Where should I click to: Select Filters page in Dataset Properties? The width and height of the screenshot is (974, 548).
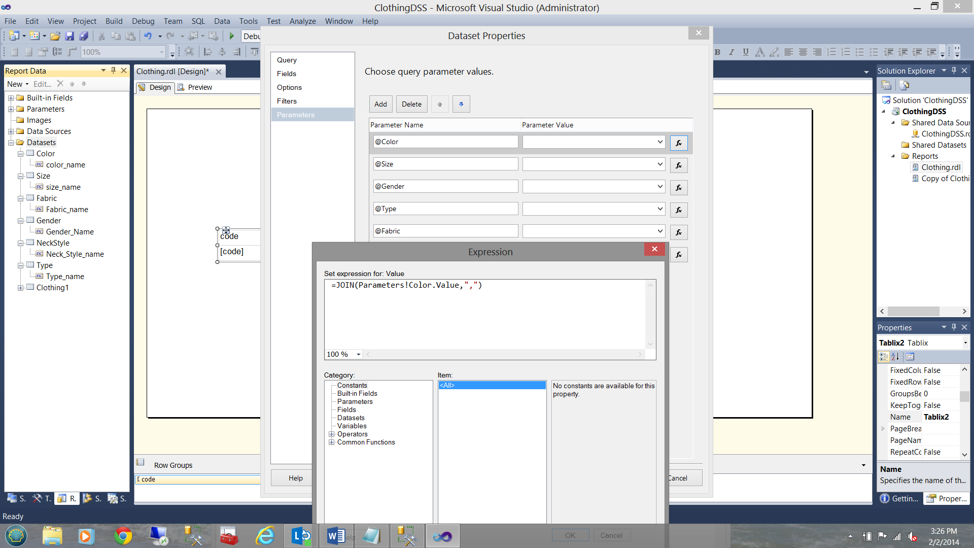287,101
